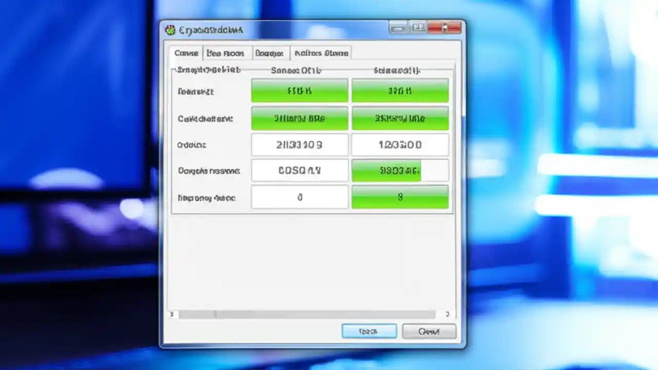This screenshot has height=370, width=658.
Task: Click the right arrow of the horizontal scrollbar
Action: coord(447,314)
